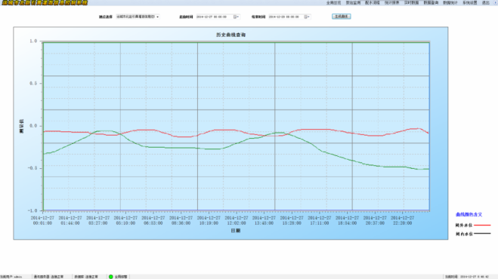This screenshot has height=279, width=498.
Task: Click the green alarm status indicator icon
Action: point(111,277)
